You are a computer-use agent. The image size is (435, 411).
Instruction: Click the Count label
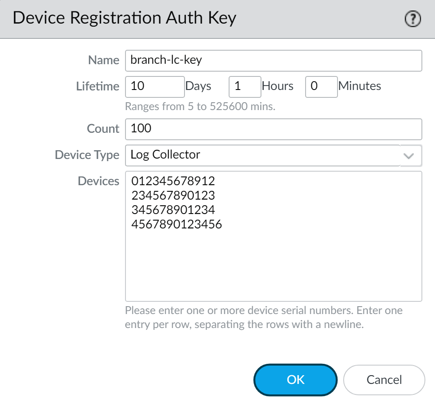pos(103,129)
